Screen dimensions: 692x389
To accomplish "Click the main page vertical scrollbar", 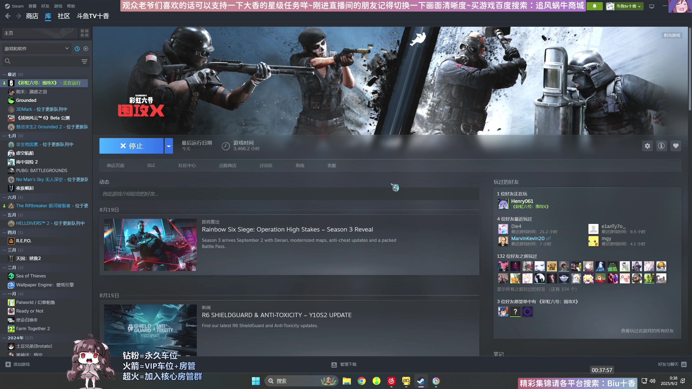I will click(690, 69).
